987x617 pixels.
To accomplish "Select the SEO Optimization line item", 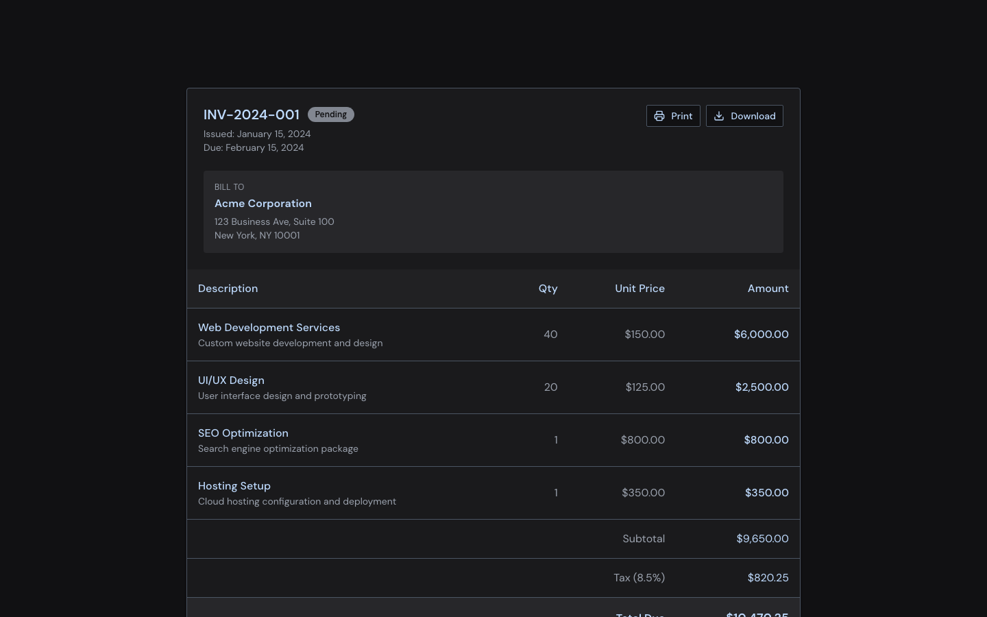I will coord(243,433).
